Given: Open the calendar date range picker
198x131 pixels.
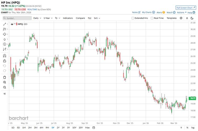Looking at the screenshot, I should coord(93,128).
